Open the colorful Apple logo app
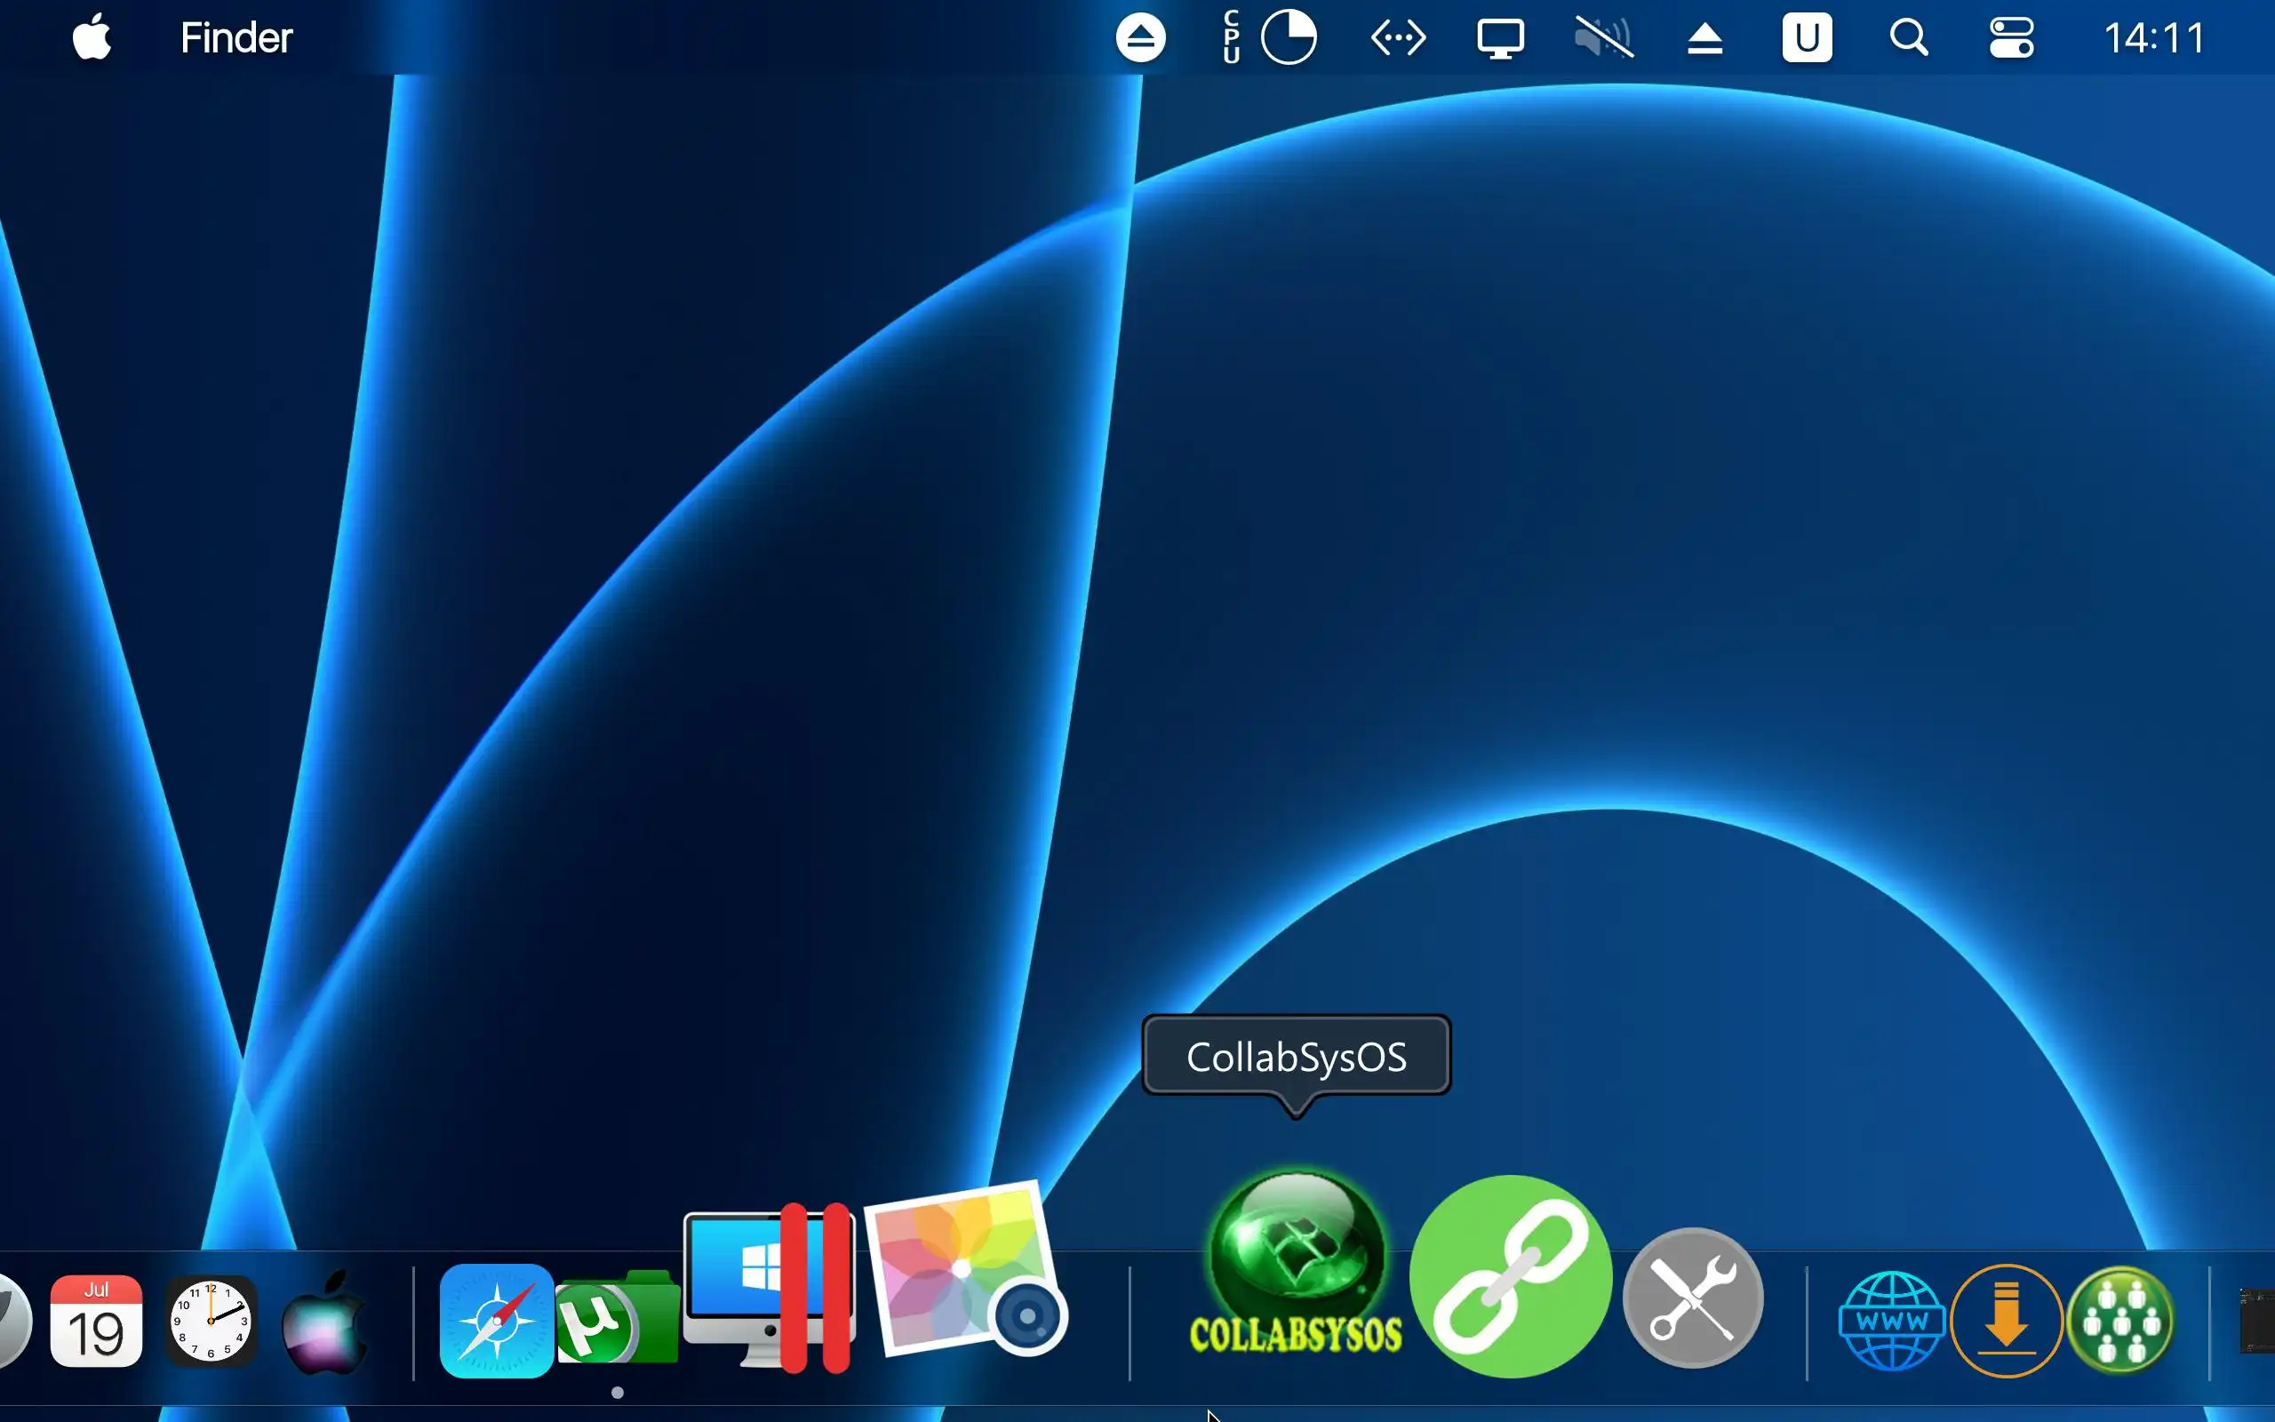 pyautogui.click(x=324, y=1322)
